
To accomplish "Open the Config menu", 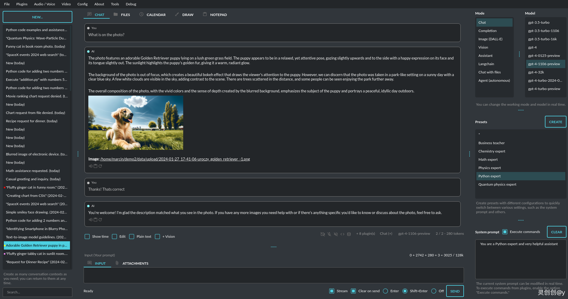I will [82, 4].
